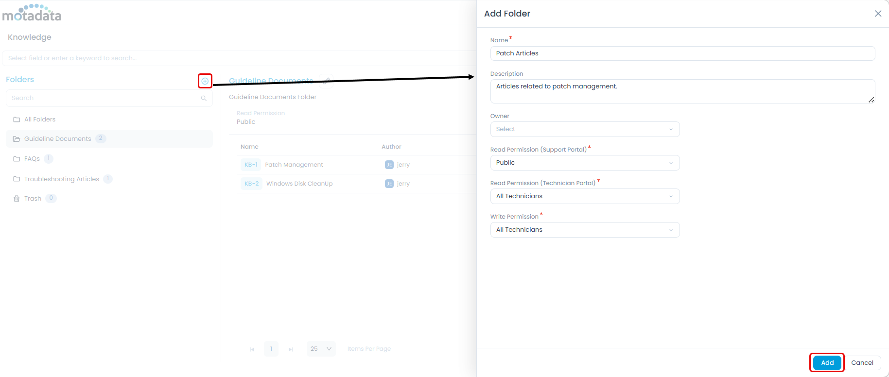Click the Trash bin icon
The image size is (889, 377).
pos(17,199)
